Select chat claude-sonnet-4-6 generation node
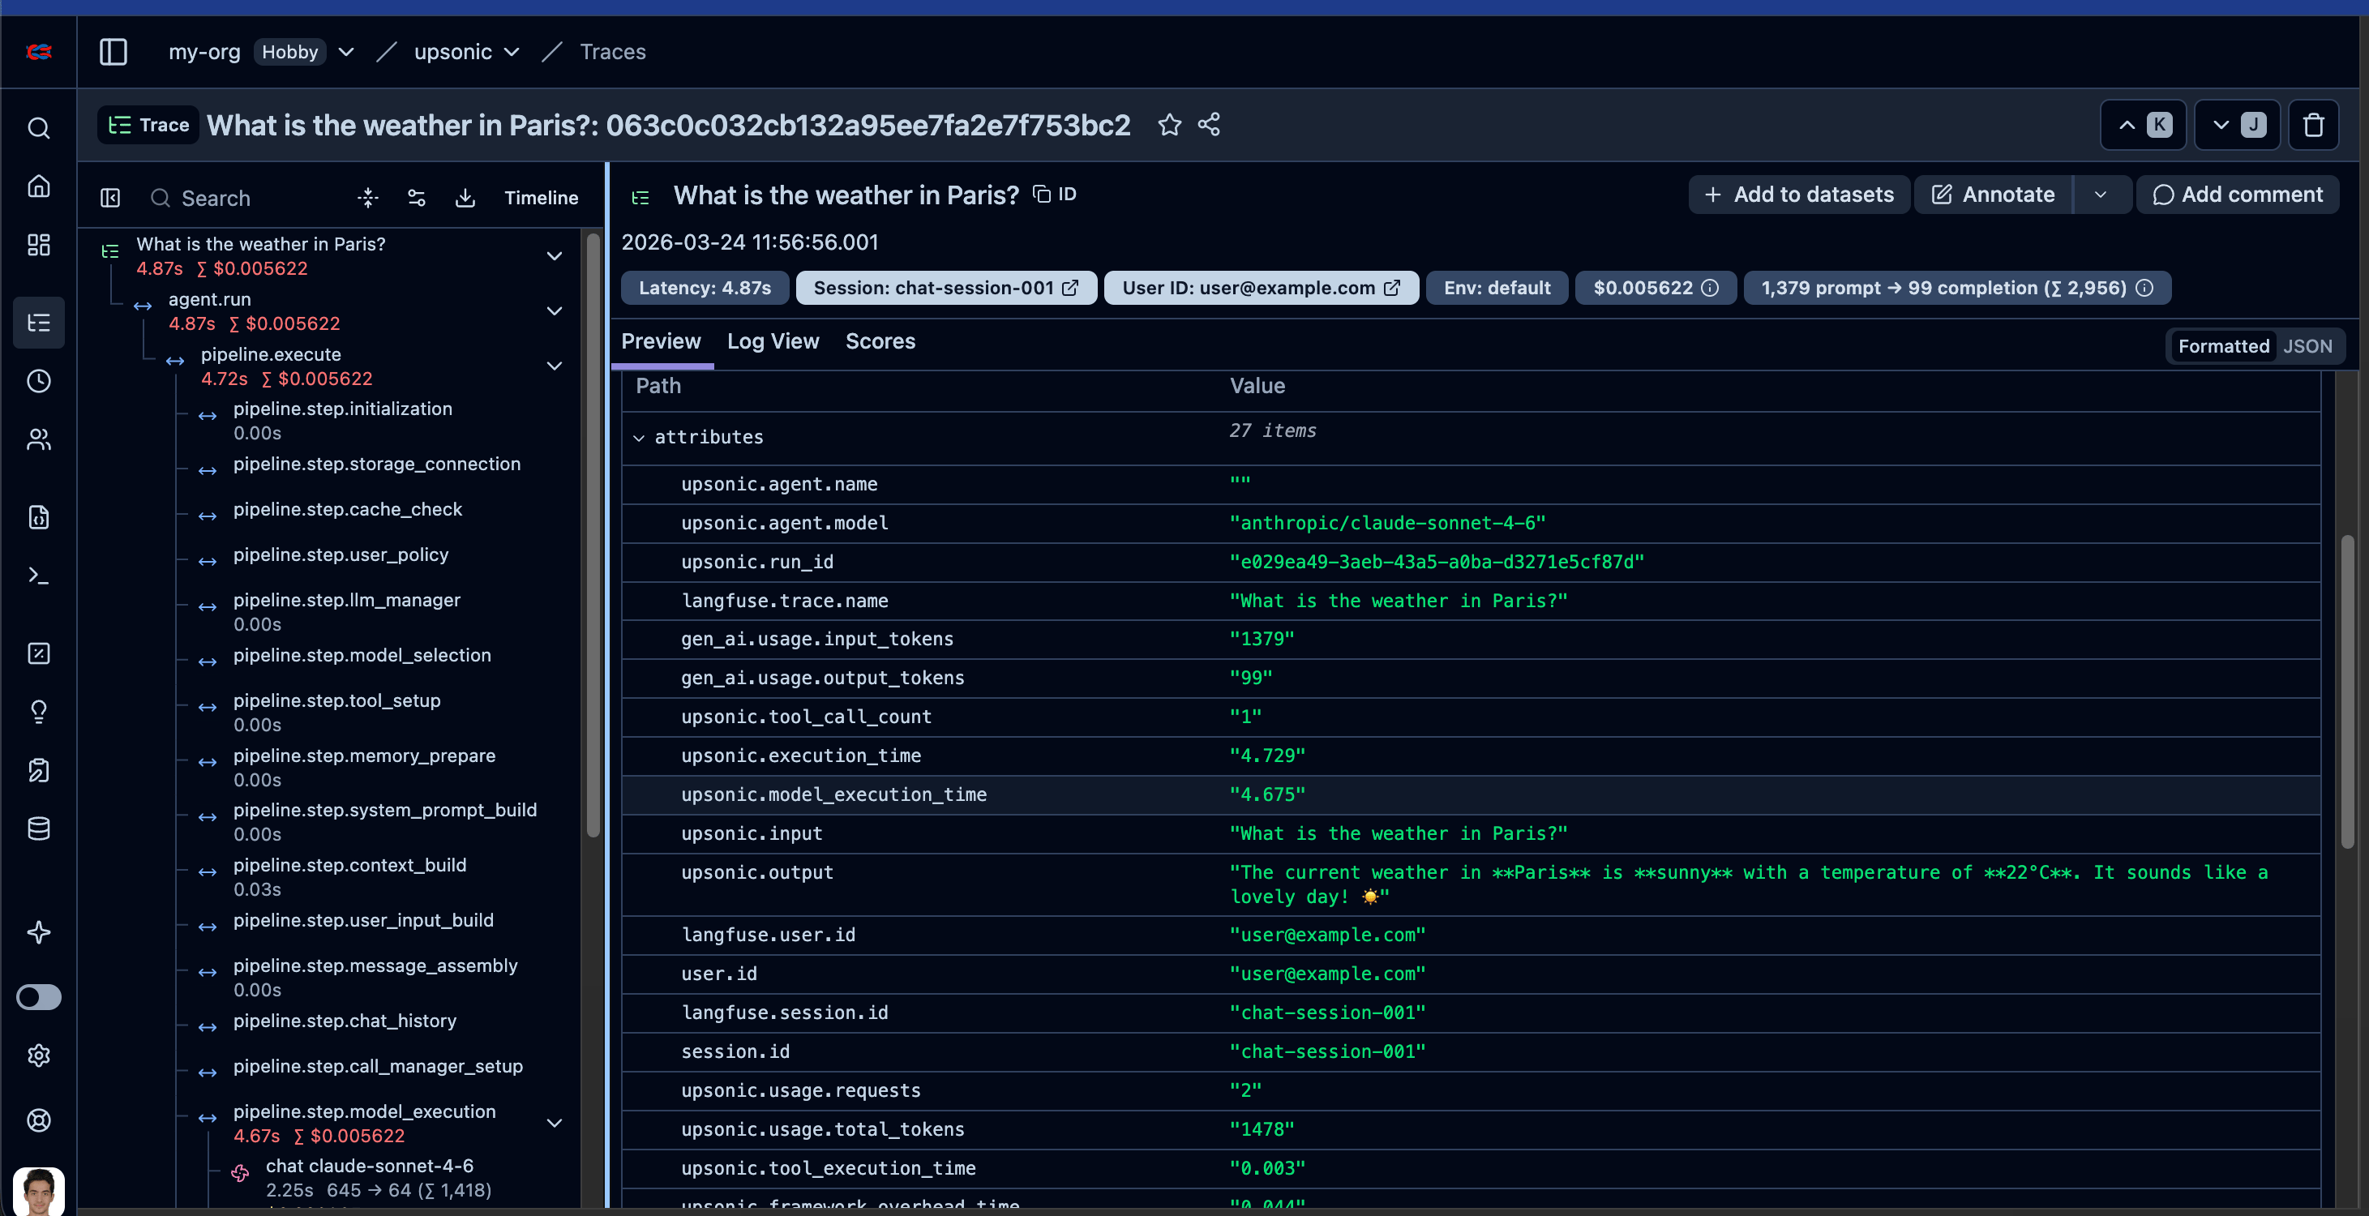 point(369,1177)
